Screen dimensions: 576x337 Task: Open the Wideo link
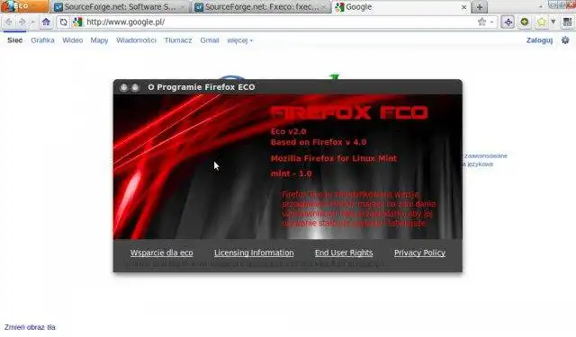(72, 40)
